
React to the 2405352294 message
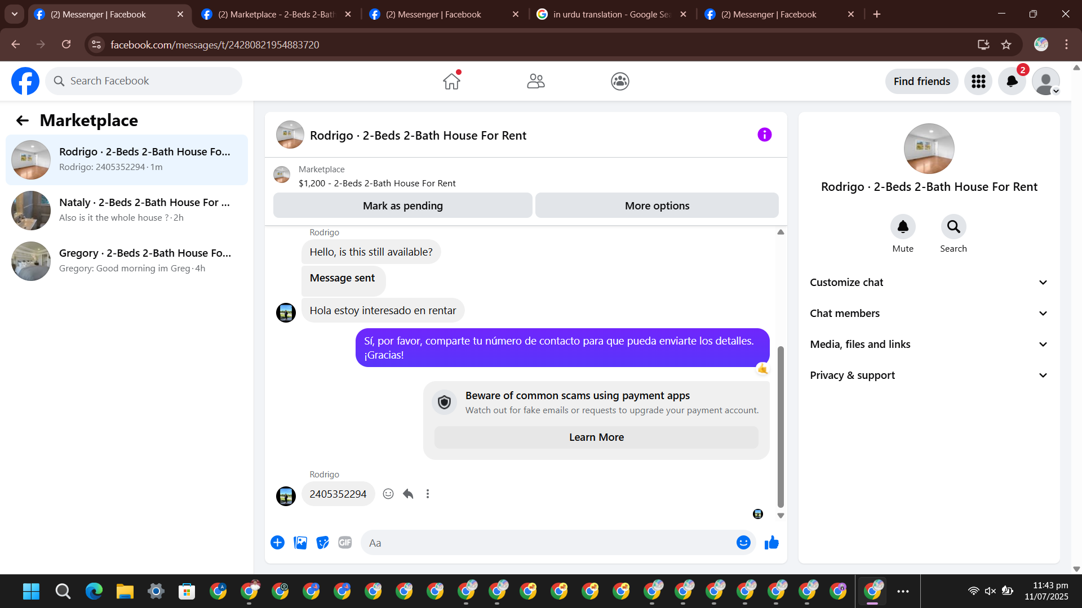pos(388,494)
